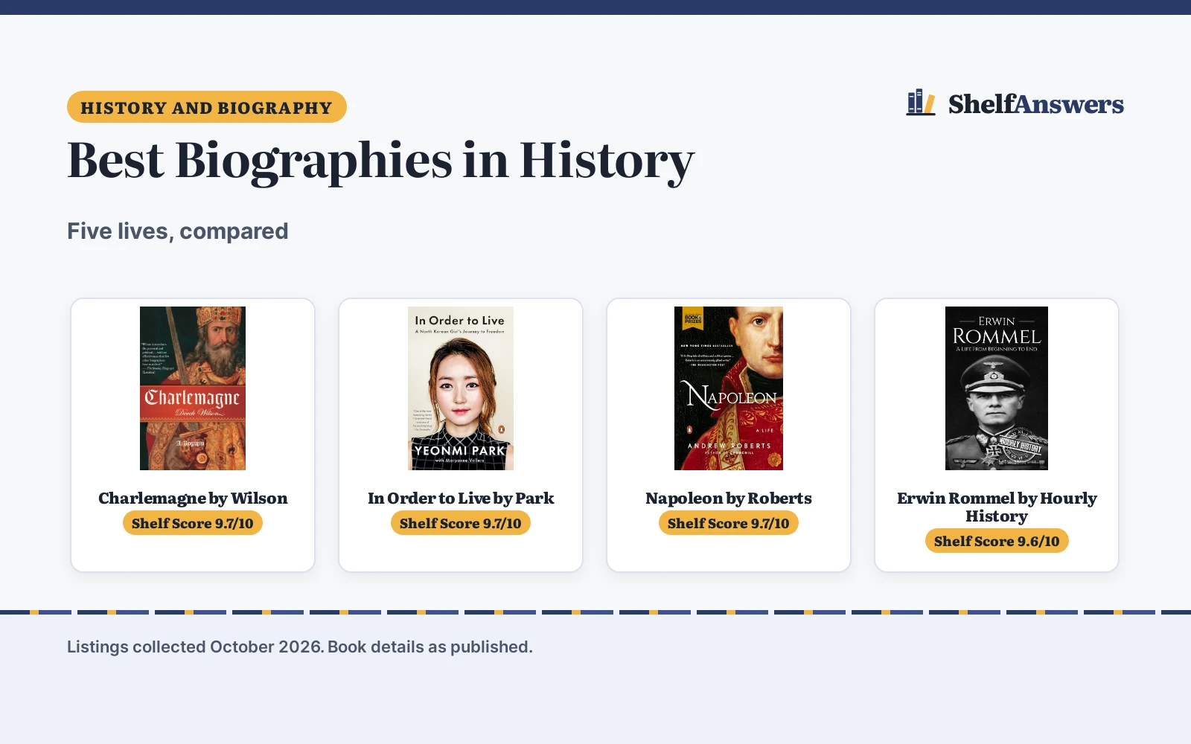Click the Best Biographies in History heading
The width and height of the screenshot is (1191, 744).
point(380,161)
